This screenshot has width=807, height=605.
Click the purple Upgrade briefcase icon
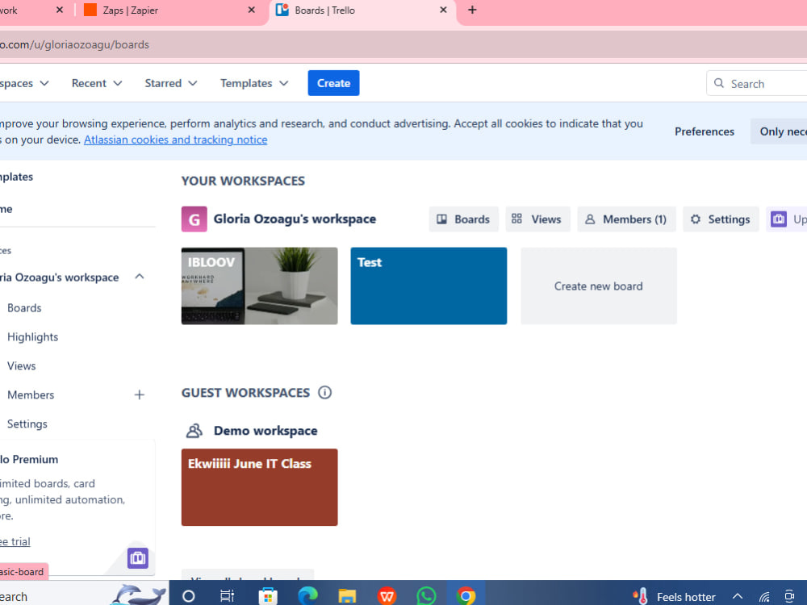pos(778,219)
